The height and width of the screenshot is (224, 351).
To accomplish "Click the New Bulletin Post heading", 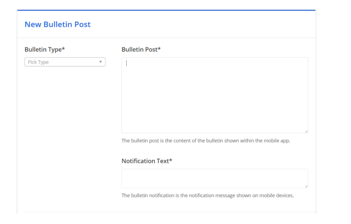I will pyautogui.click(x=57, y=24).
